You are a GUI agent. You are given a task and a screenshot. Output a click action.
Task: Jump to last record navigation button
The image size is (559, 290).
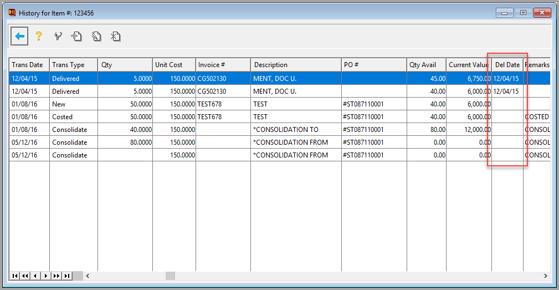pos(67,276)
